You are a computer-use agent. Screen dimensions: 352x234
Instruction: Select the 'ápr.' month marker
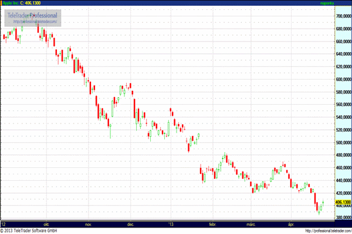290,223
